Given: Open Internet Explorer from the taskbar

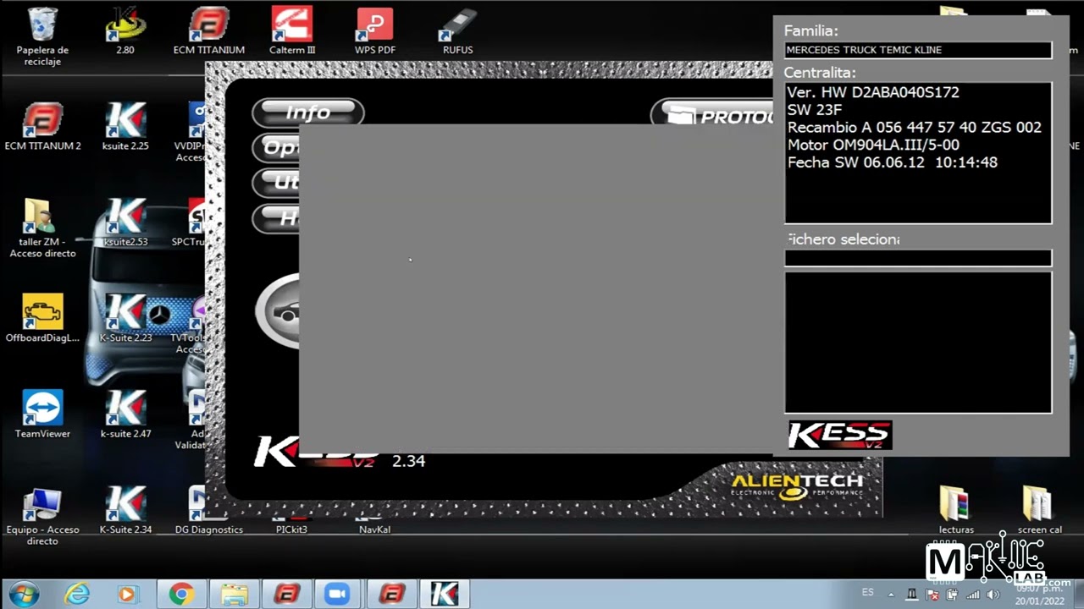Looking at the screenshot, I should point(77,594).
